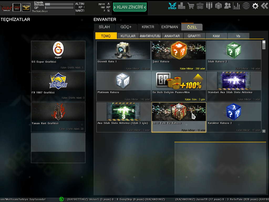Click the clan emblem icon beside the logo
The height and width of the screenshot is (202, 269).
(17, 8)
